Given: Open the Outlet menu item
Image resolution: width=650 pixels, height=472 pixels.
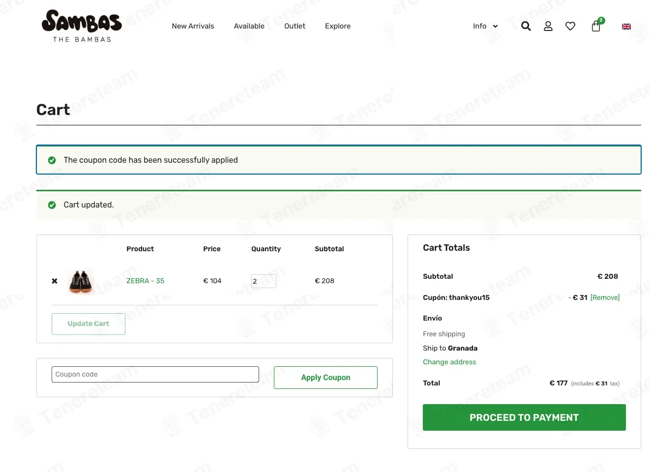Looking at the screenshot, I should click(295, 26).
